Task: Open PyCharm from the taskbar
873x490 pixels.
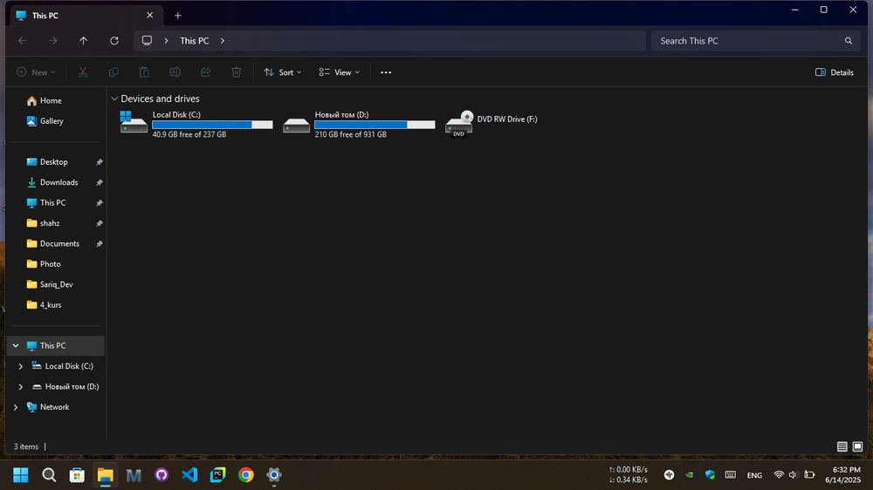Action: coord(217,475)
